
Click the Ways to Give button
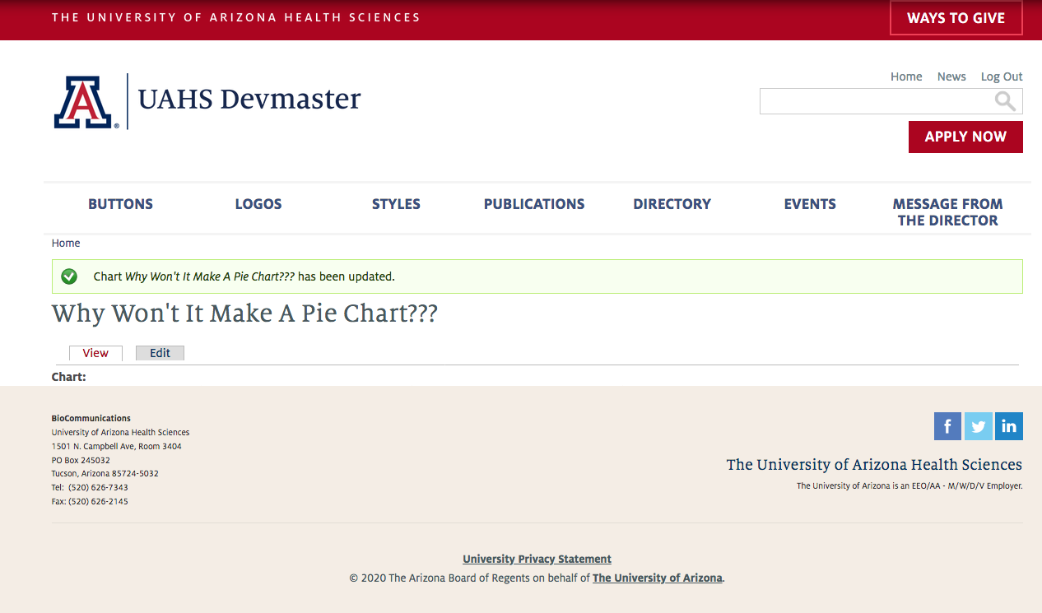click(956, 18)
